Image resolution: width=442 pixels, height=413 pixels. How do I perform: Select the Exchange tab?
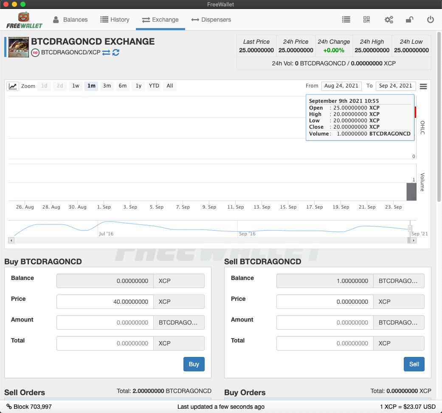tap(160, 20)
